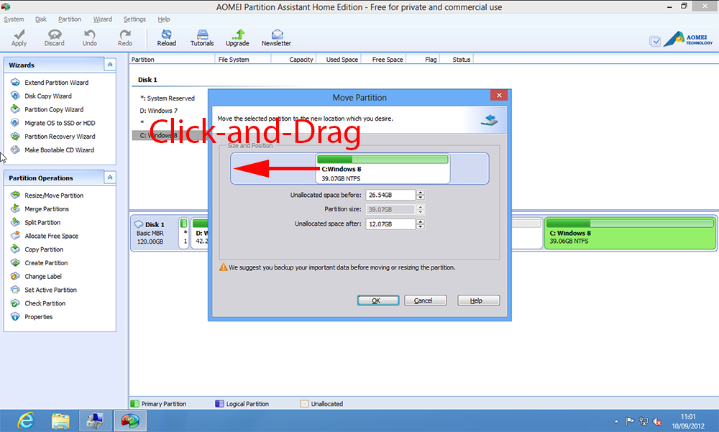Click the Help button in the dialog

click(478, 300)
